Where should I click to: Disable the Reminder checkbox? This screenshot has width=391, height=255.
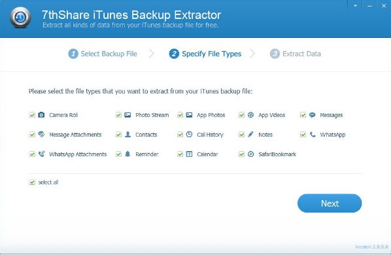pyautogui.click(x=118, y=154)
